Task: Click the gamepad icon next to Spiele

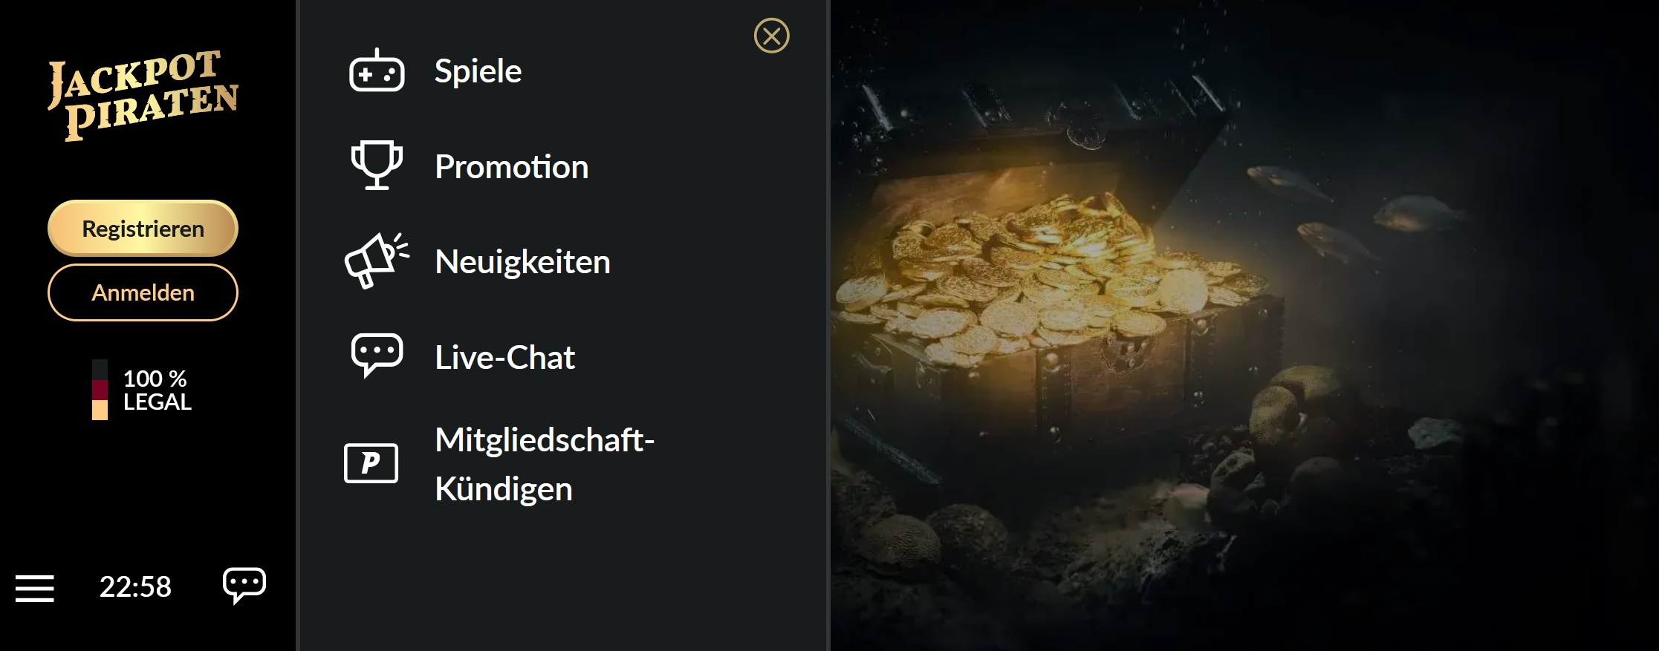Action: [x=377, y=71]
